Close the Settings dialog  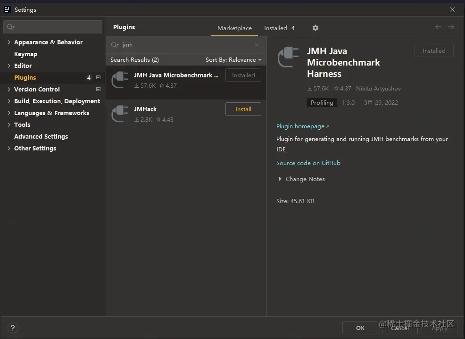452,9
